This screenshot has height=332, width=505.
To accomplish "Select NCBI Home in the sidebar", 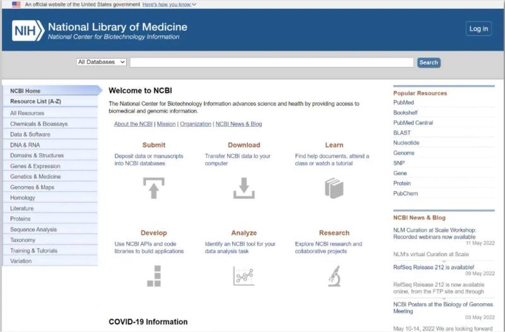I will coord(52,91).
